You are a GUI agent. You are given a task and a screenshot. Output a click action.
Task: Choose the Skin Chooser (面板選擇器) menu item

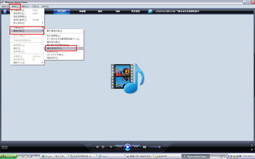point(27,17)
